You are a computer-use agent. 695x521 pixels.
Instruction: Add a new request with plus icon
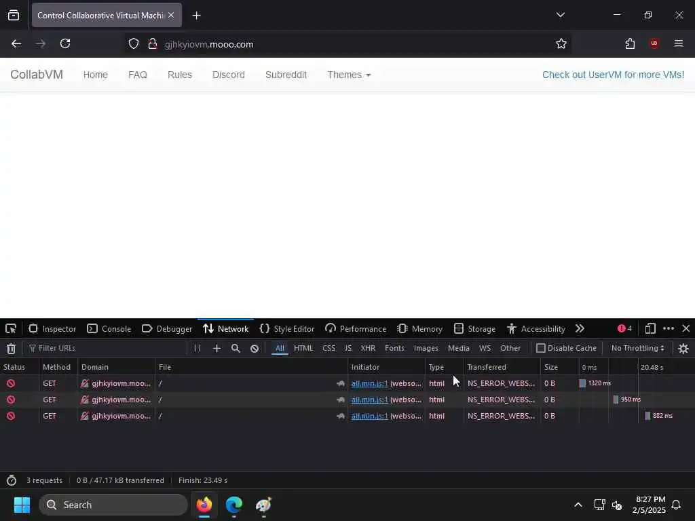217,349
